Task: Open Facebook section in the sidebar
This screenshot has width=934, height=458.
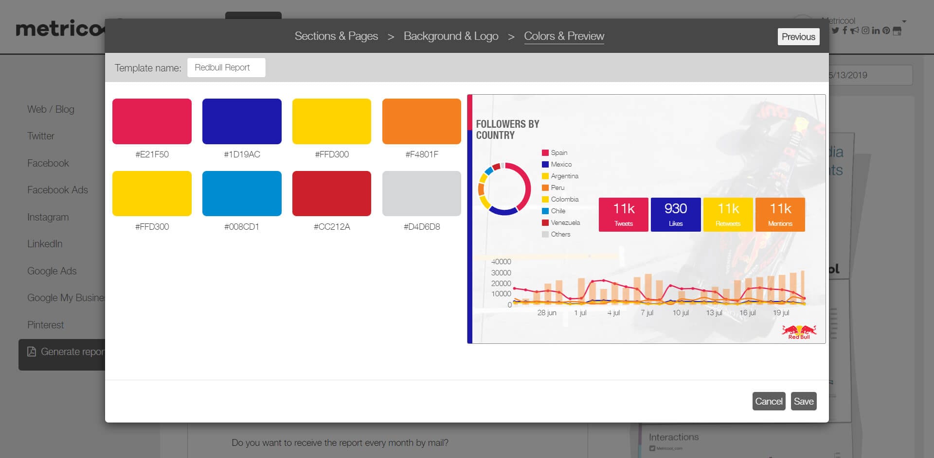Action: 48,163
